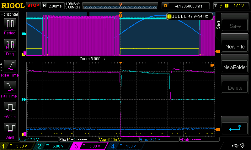Open the Horizontal measurement menu header

click(9, 14)
